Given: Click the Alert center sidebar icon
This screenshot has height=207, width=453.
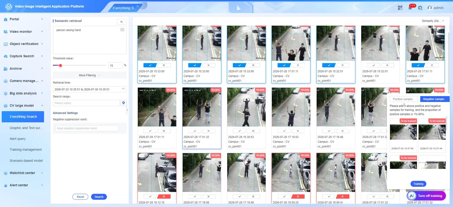Looking at the screenshot, I should tap(5, 185).
